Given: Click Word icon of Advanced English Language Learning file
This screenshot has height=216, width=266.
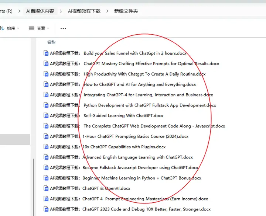Looking at the screenshot, I should 46,157.
